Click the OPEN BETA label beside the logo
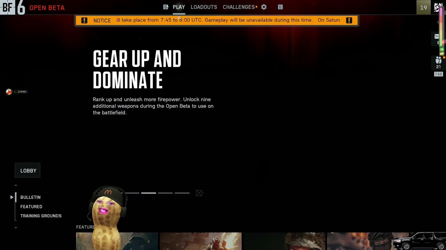 point(47,8)
